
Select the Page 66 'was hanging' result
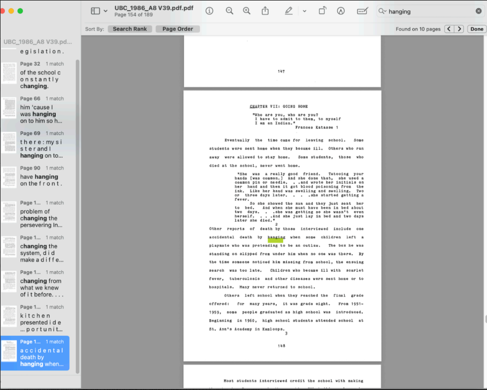(41, 111)
